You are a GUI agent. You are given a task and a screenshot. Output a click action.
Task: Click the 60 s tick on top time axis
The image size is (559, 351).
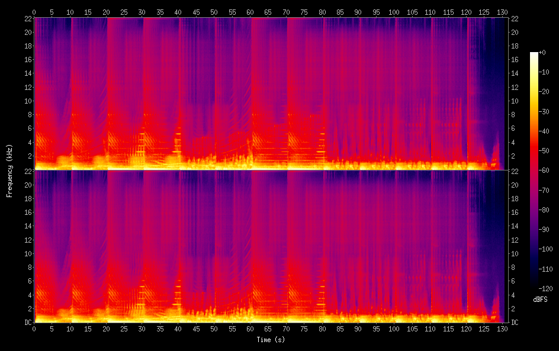tap(250, 11)
